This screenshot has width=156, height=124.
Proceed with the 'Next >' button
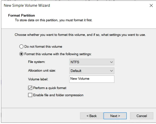115,116
